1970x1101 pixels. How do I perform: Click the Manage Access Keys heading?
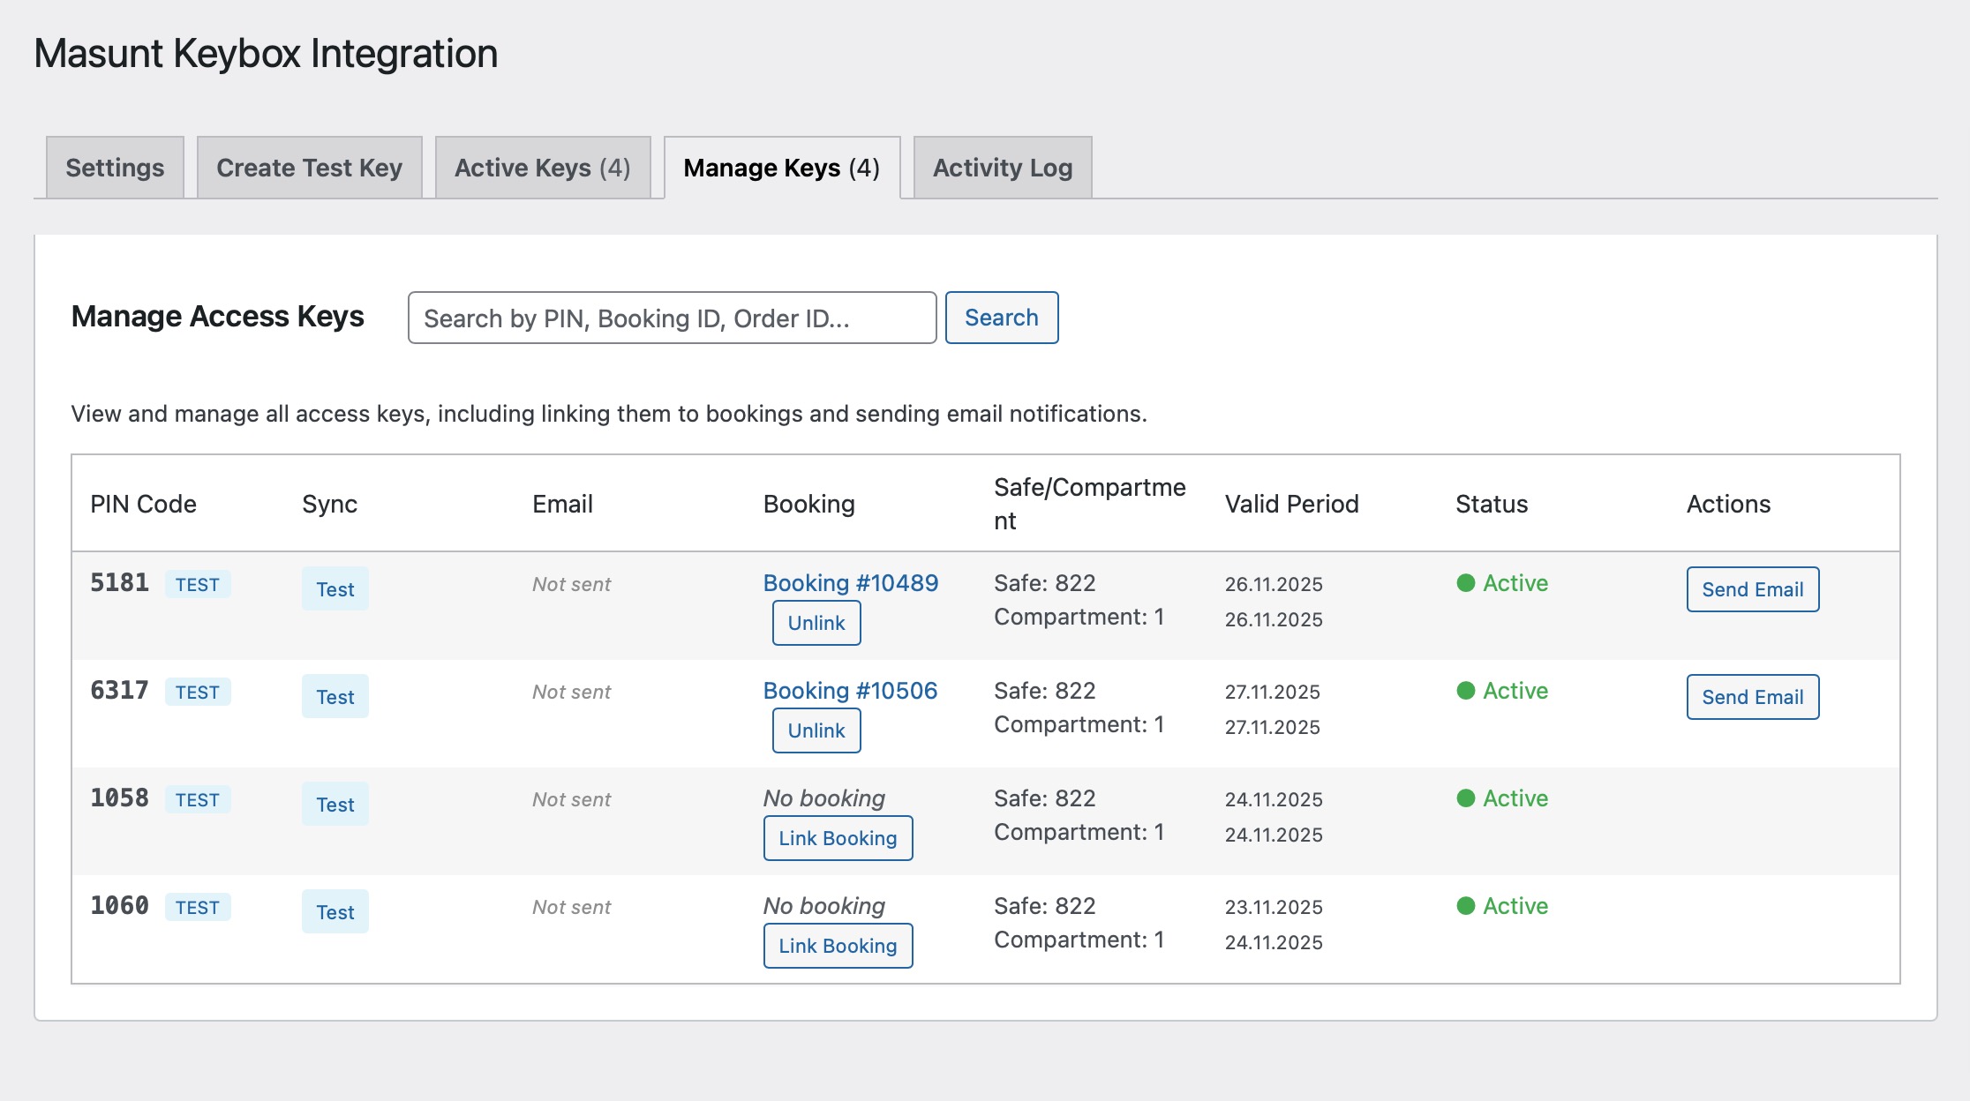218,317
